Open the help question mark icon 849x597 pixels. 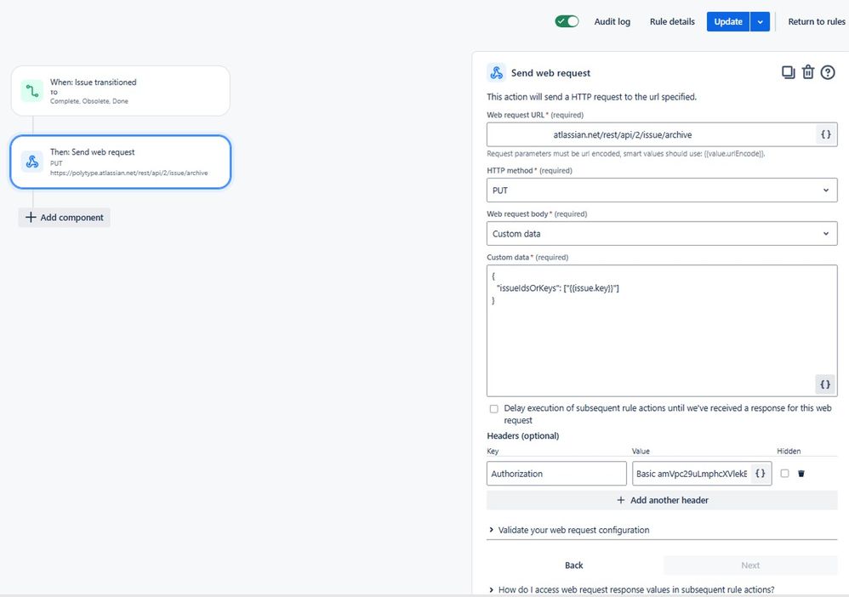tap(828, 72)
